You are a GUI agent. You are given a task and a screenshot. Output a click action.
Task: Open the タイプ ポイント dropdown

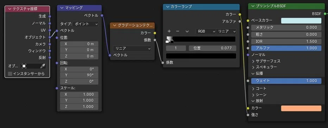[x=86, y=24]
